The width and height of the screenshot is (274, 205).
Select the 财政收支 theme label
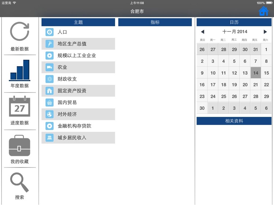[x=67, y=79]
